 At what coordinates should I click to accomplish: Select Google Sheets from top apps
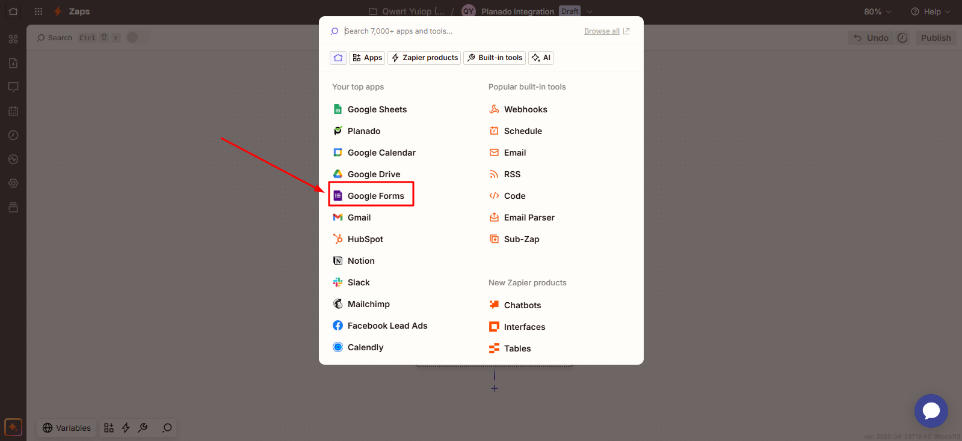pyautogui.click(x=370, y=109)
